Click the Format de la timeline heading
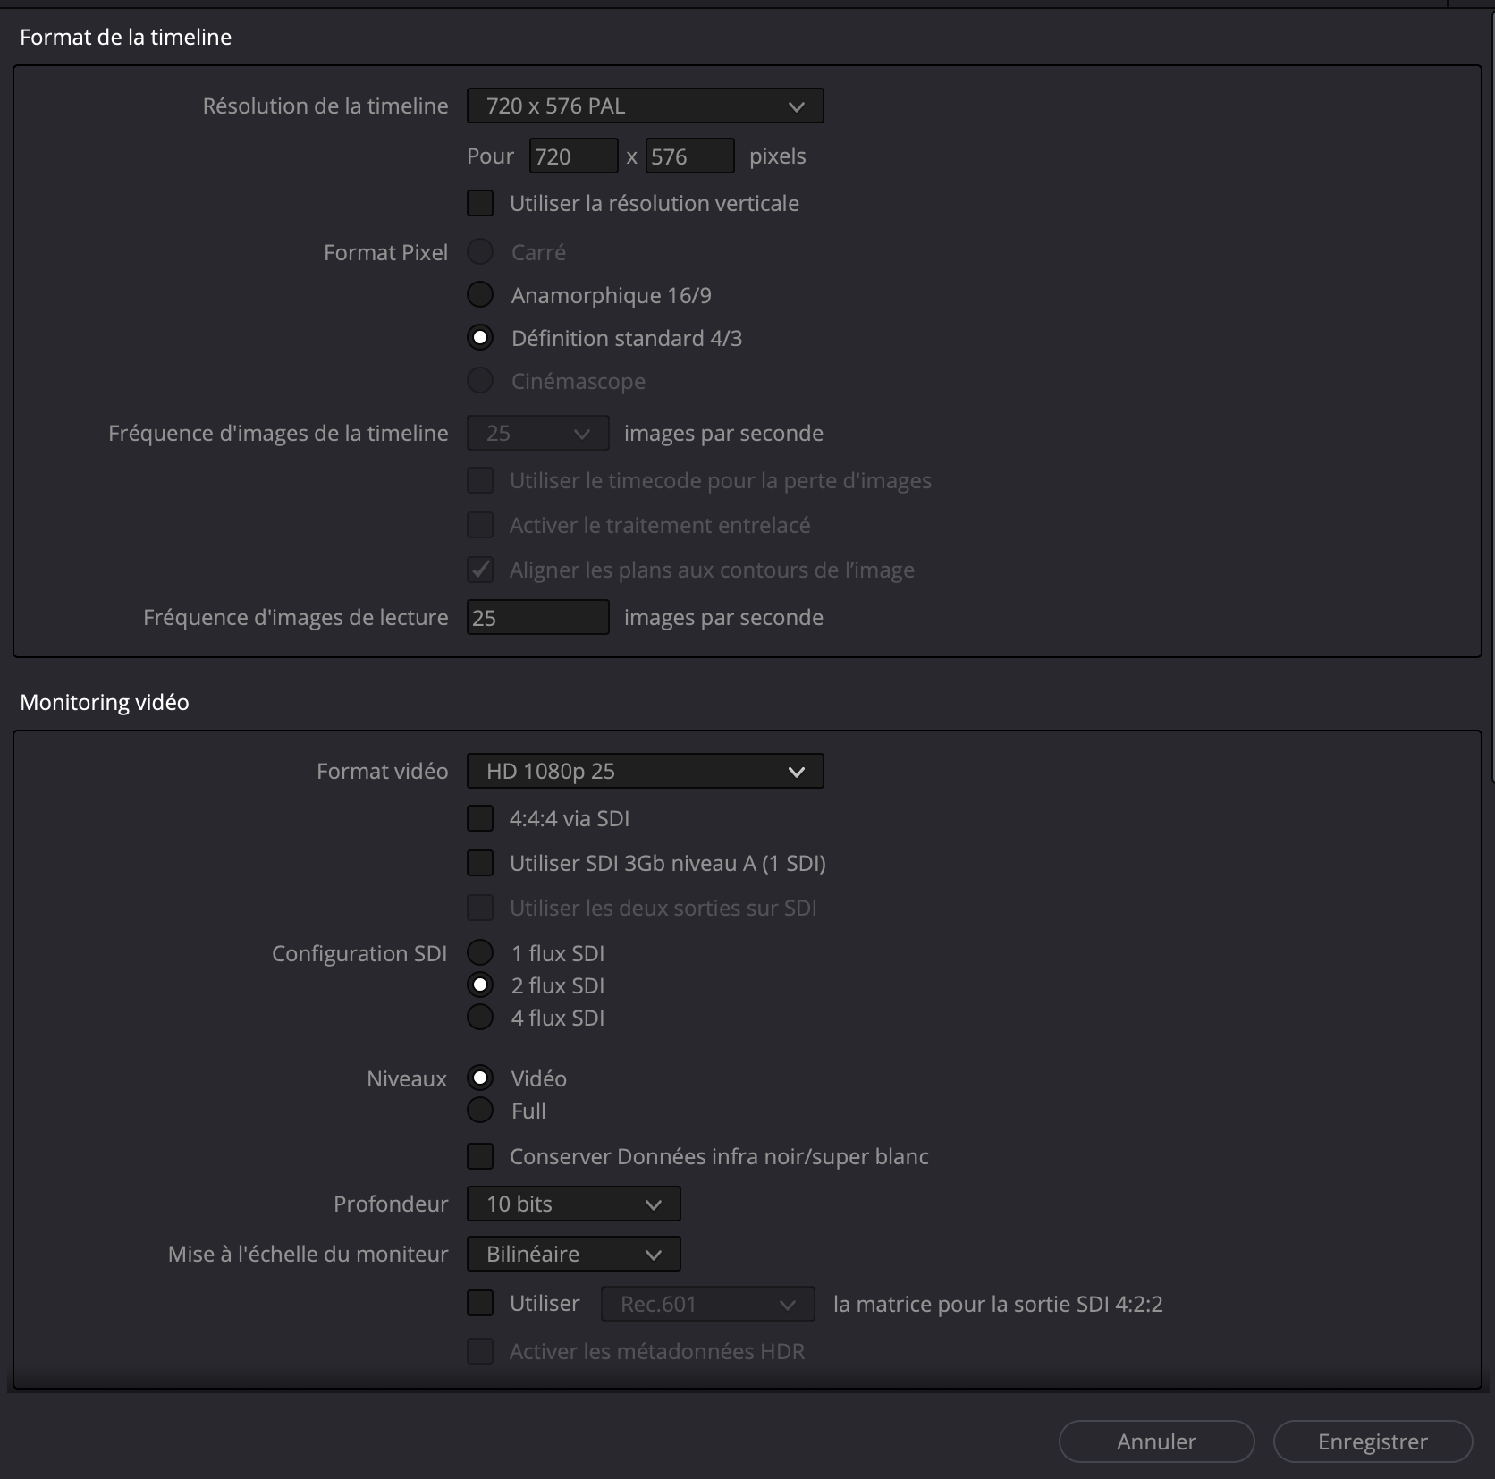 (125, 37)
